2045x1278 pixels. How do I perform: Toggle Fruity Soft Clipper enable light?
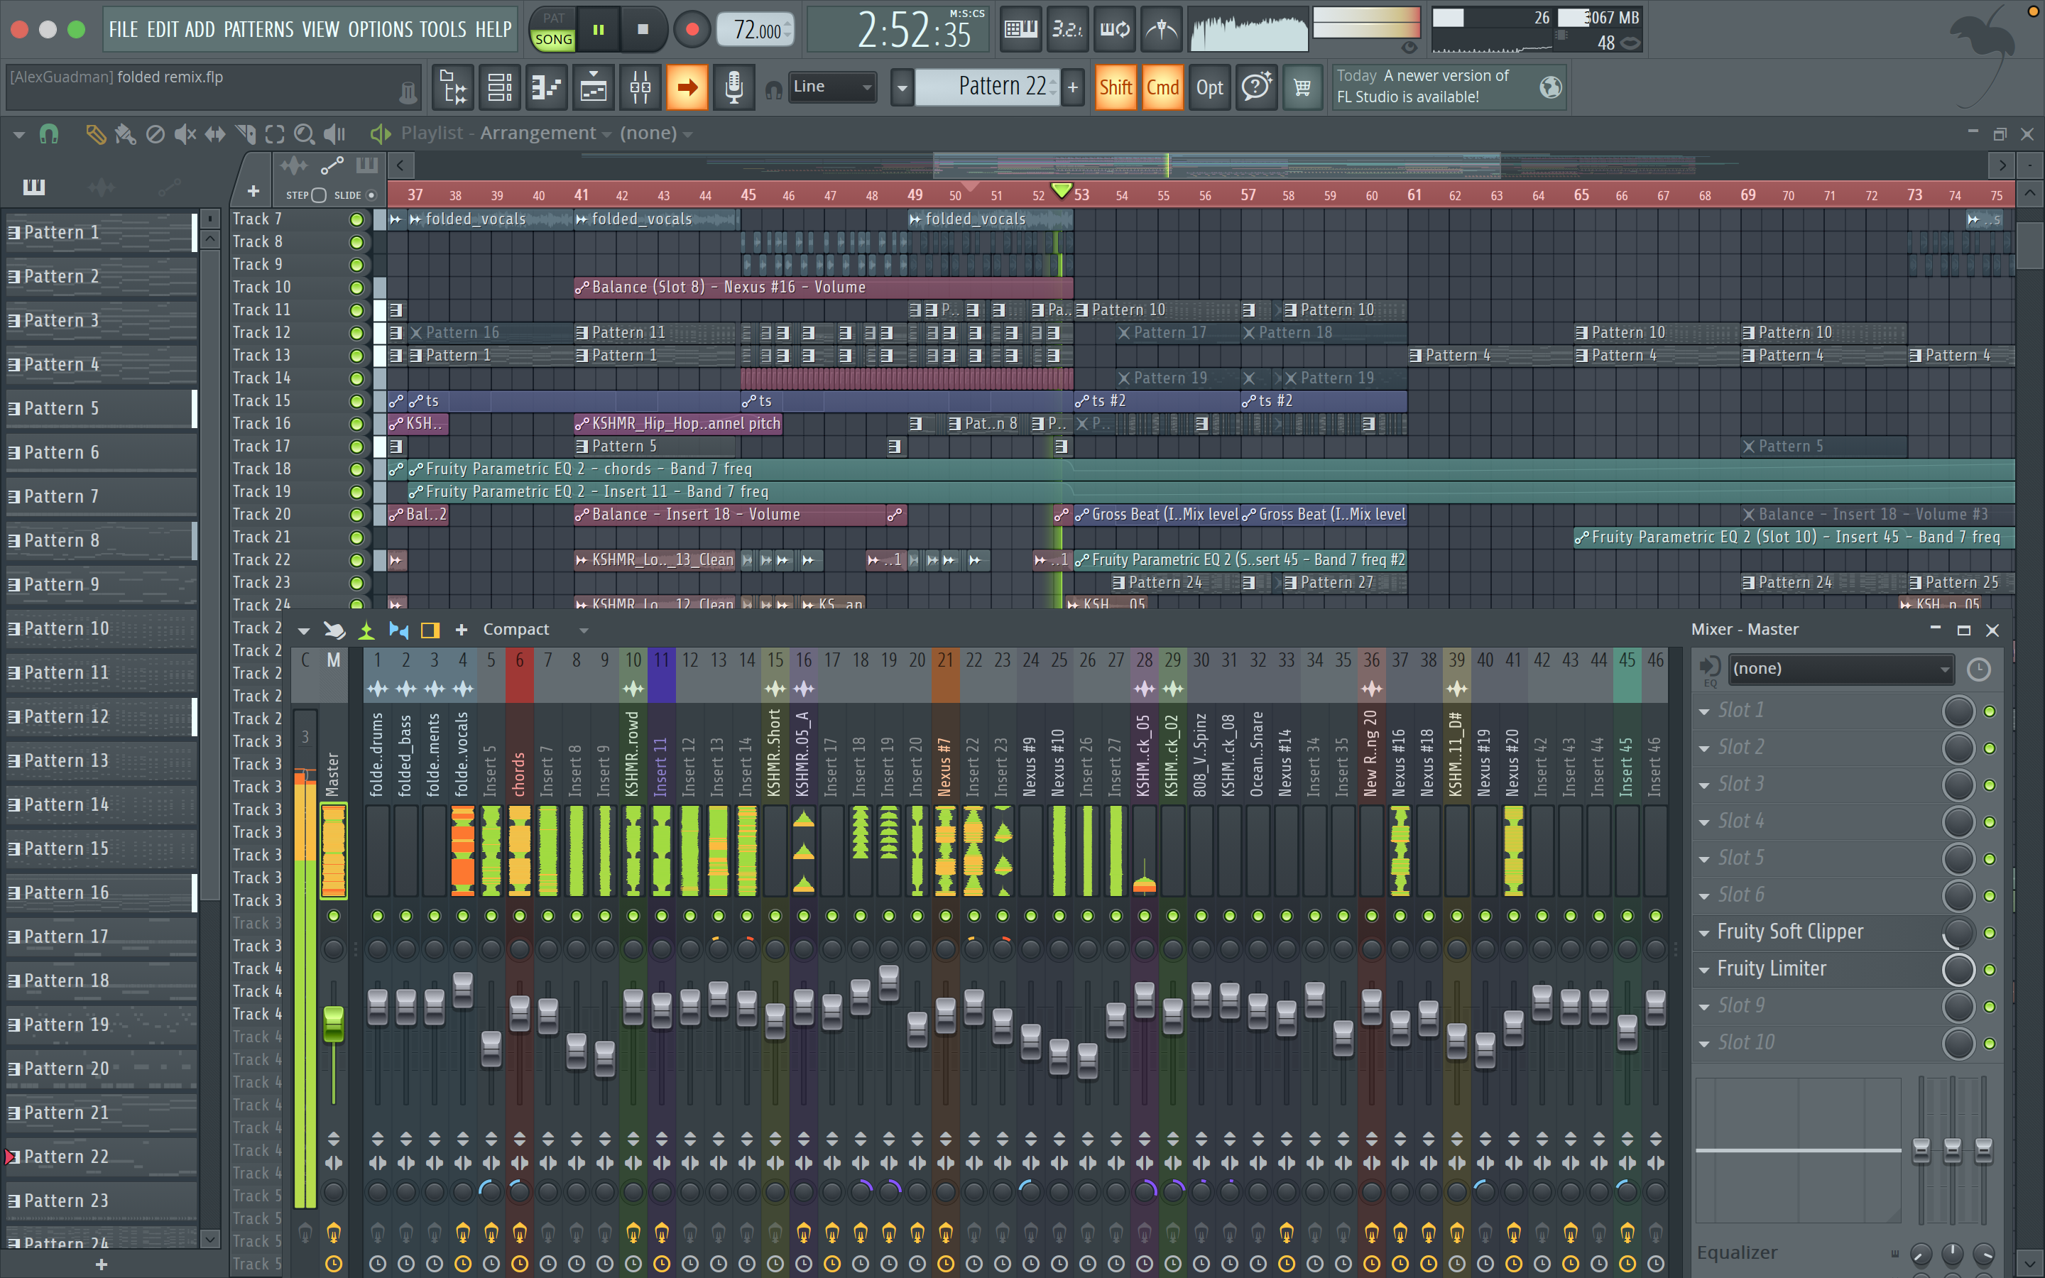click(1990, 932)
